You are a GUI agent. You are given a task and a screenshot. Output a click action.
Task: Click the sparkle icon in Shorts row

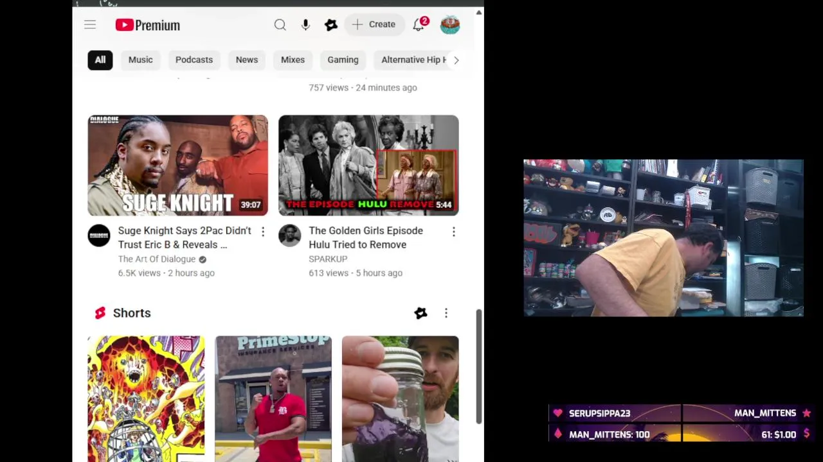[x=421, y=313]
